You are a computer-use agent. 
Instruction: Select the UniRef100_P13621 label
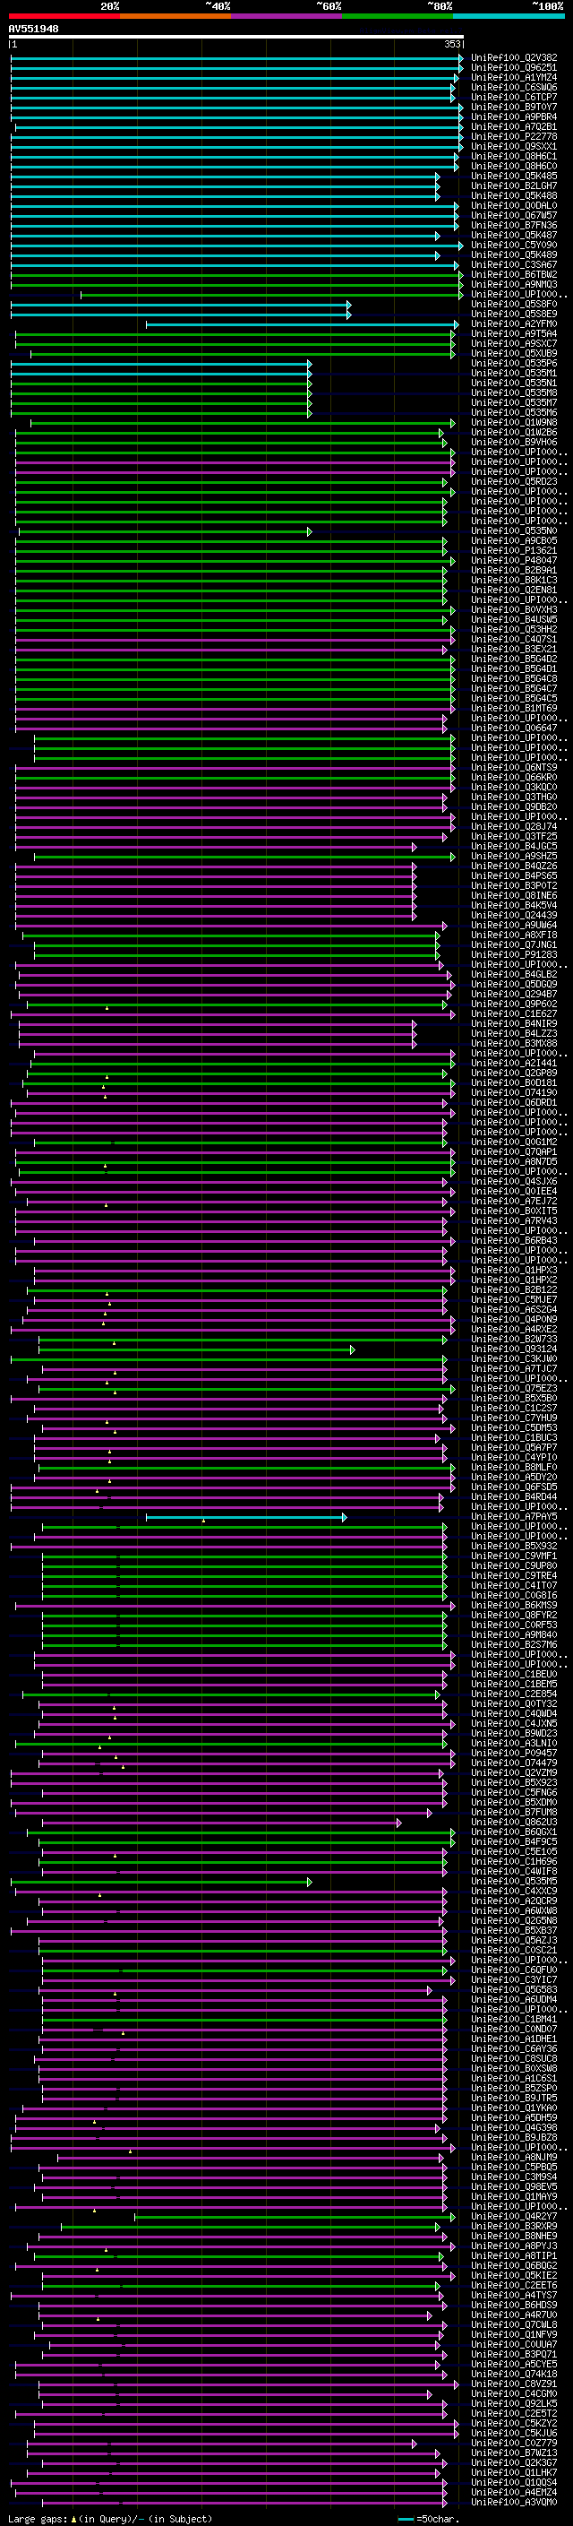click(x=514, y=550)
